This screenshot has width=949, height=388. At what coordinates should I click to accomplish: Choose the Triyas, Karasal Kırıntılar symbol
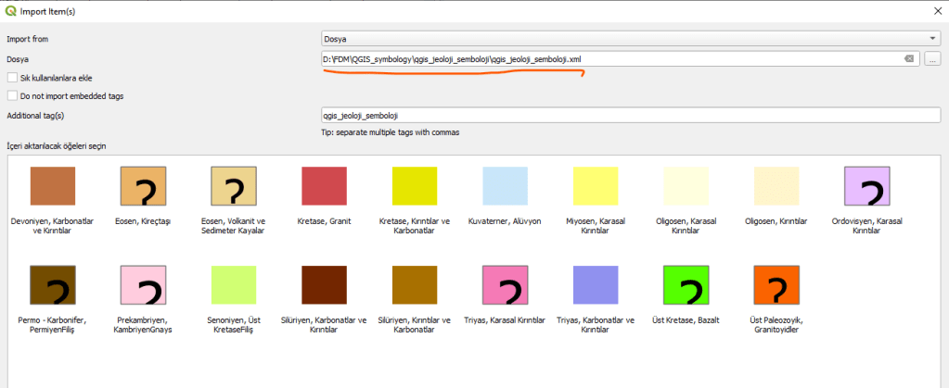(505, 288)
